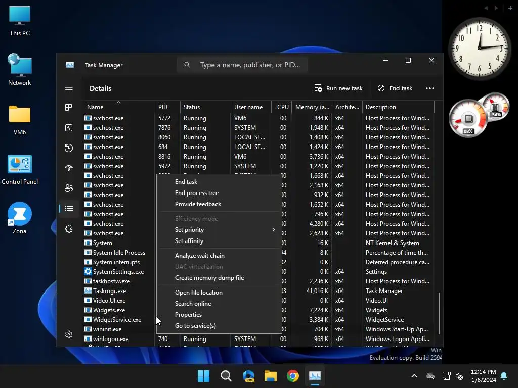Launch Google Chrome from taskbar

pos(293,376)
